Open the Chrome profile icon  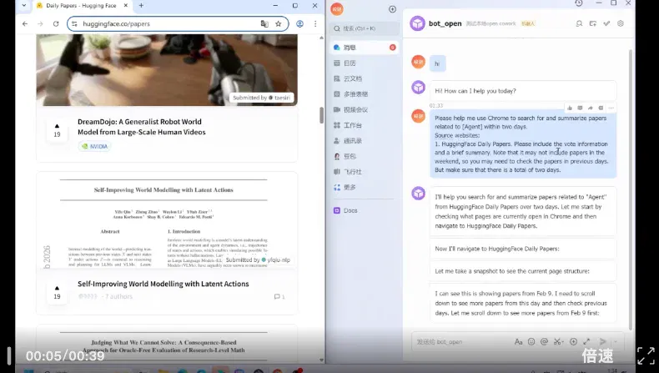(x=299, y=24)
